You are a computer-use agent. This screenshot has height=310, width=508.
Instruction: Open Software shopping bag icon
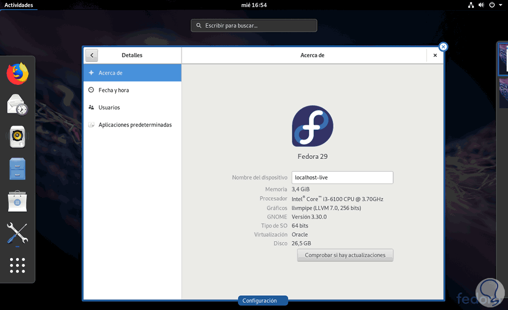[17, 201]
